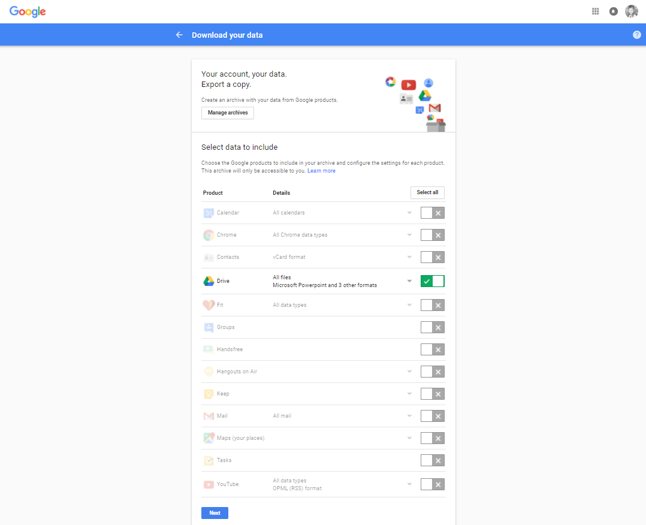Enable the YouTube toggle

tap(433, 485)
